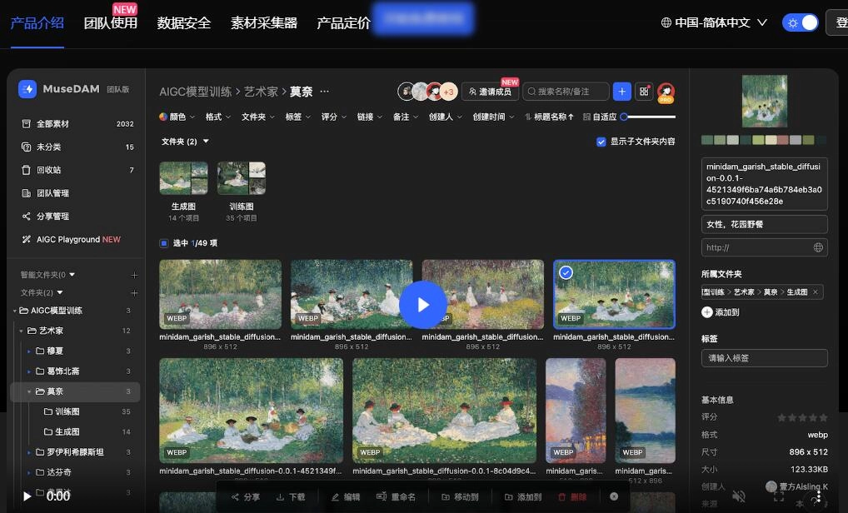The width and height of the screenshot is (848, 513).
Task: Open the 训练图 folder thumbnail
Action: pyautogui.click(x=242, y=177)
